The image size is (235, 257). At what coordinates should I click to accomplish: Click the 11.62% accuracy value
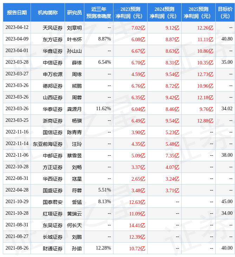point(103,108)
